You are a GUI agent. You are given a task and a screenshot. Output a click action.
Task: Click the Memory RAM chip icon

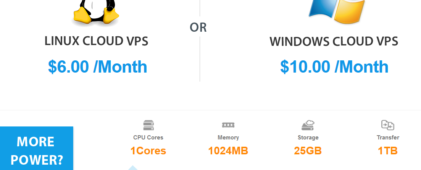click(x=228, y=125)
